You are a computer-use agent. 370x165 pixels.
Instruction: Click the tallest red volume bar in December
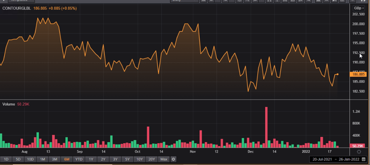266,127
